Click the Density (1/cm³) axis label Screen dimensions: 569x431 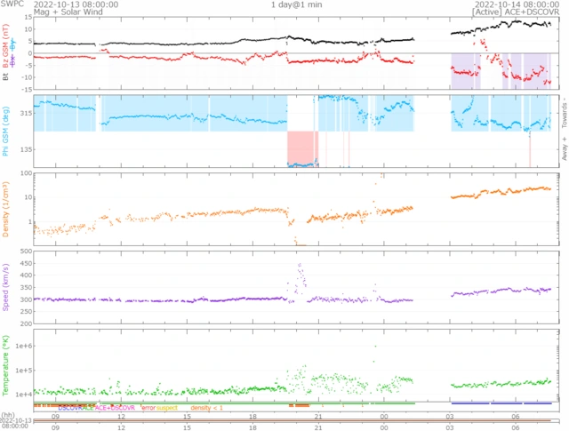(x=5, y=210)
